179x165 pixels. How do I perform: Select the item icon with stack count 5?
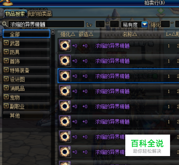[x=65, y=106]
